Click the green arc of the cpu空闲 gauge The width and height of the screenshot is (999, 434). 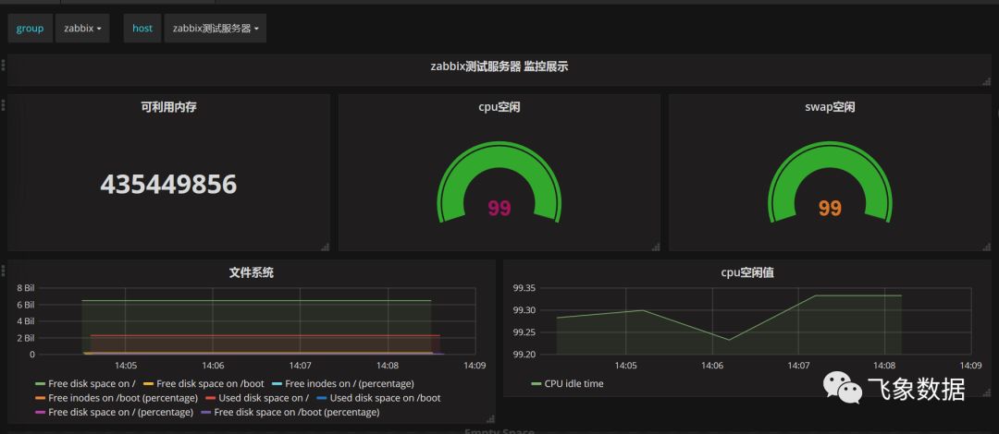pos(499,155)
